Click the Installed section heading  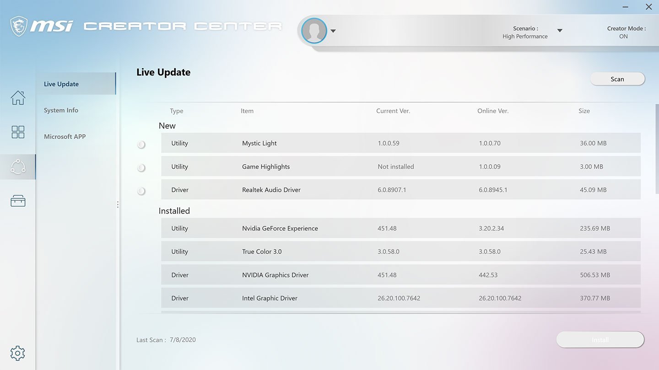[x=174, y=211]
